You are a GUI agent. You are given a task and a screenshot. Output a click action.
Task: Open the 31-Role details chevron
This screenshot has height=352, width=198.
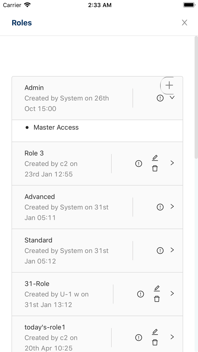173,294
